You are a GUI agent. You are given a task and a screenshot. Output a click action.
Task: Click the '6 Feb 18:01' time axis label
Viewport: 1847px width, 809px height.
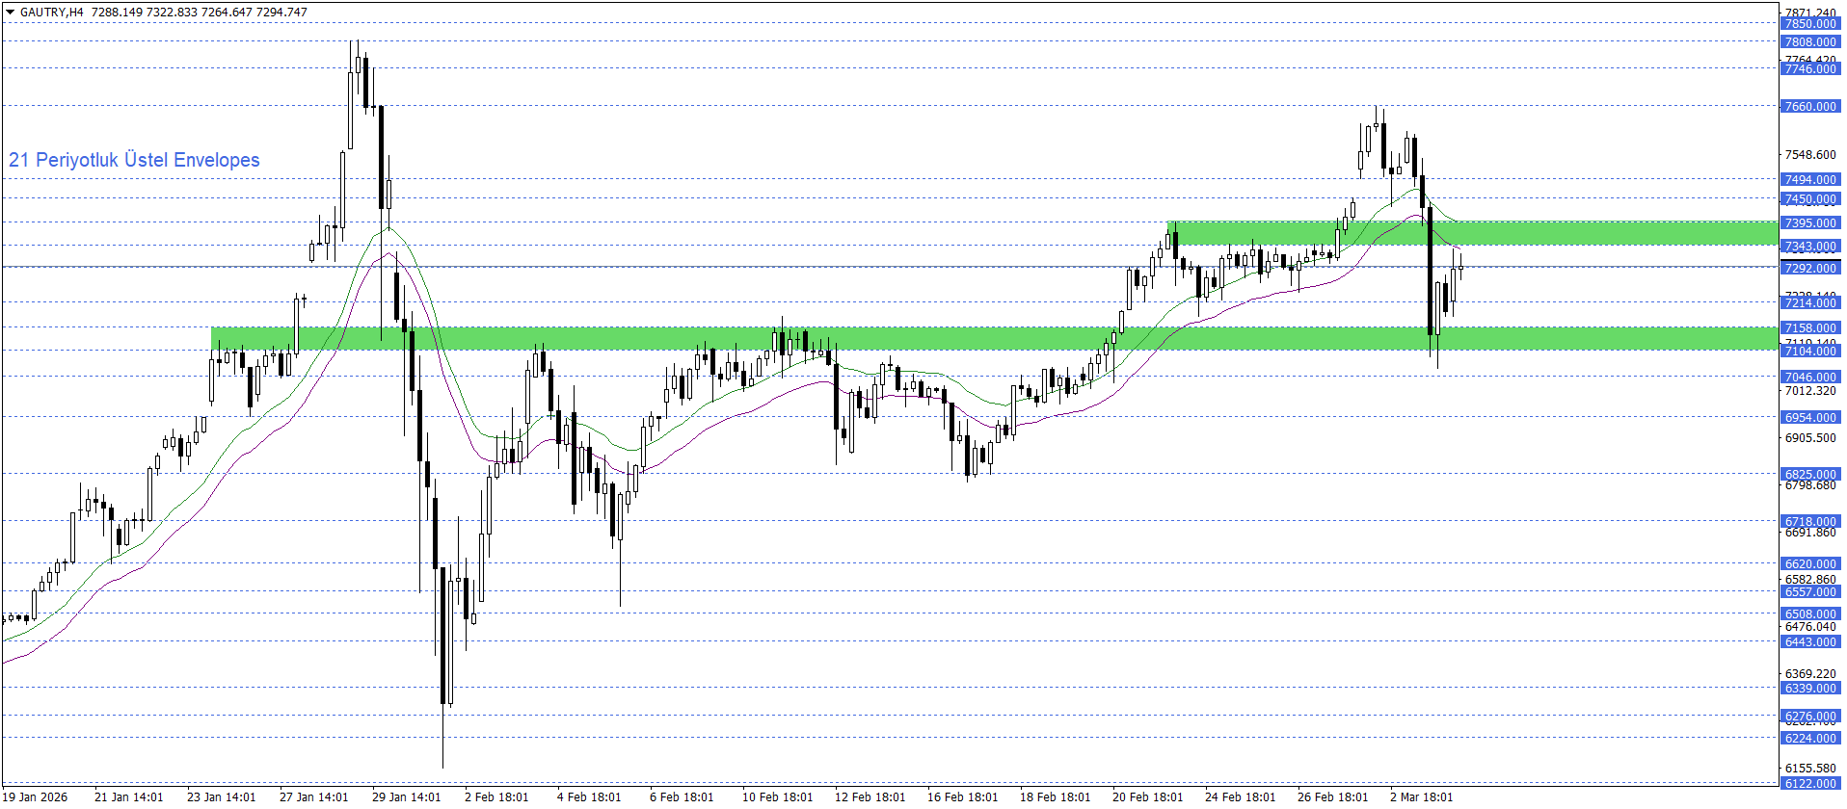(683, 796)
